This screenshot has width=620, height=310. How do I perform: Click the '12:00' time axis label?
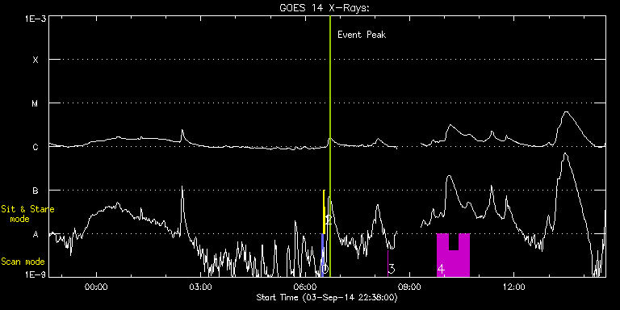(514, 287)
